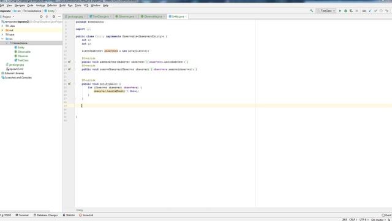The height and width of the screenshot is (221, 392).
Task: Open the Code menu
Action: pos(30,6)
